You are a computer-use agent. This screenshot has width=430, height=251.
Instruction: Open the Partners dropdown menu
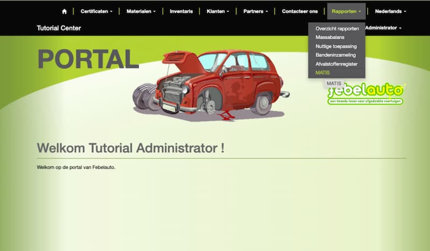[x=256, y=11]
